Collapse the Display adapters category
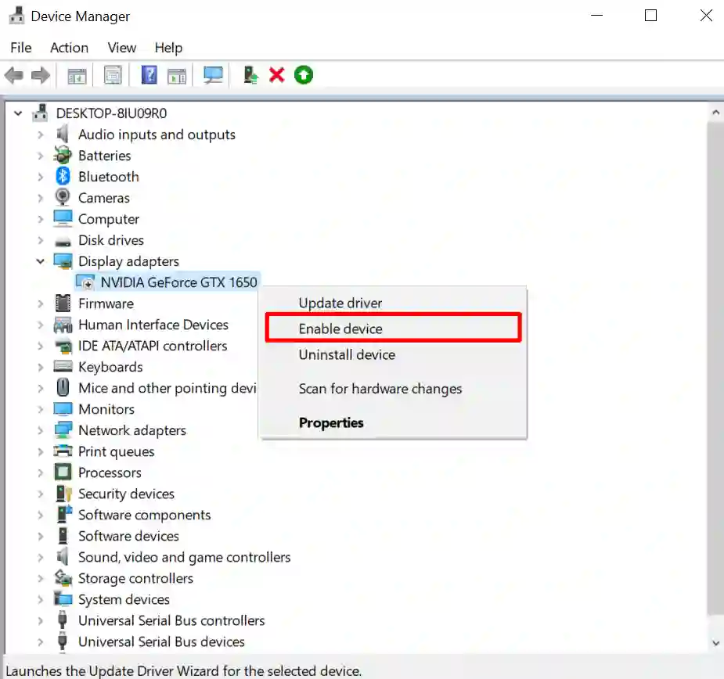The image size is (724, 679). [x=41, y=261]
